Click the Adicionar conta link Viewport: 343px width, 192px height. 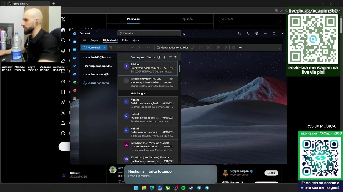tap(96, 83)
